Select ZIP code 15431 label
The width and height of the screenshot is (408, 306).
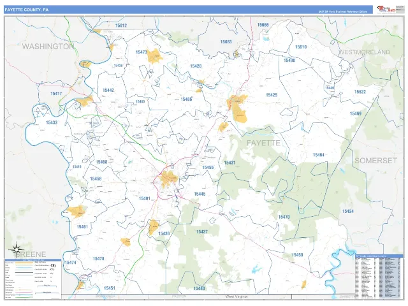(229, 163)
